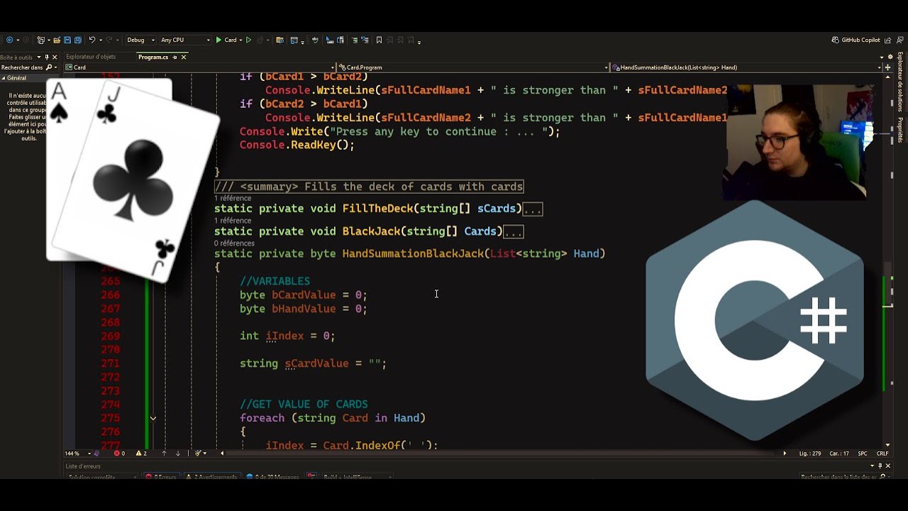The width and height of the screenshot is (908, 511).
Task: Start debugging with green Card play button
Action: 227,40
